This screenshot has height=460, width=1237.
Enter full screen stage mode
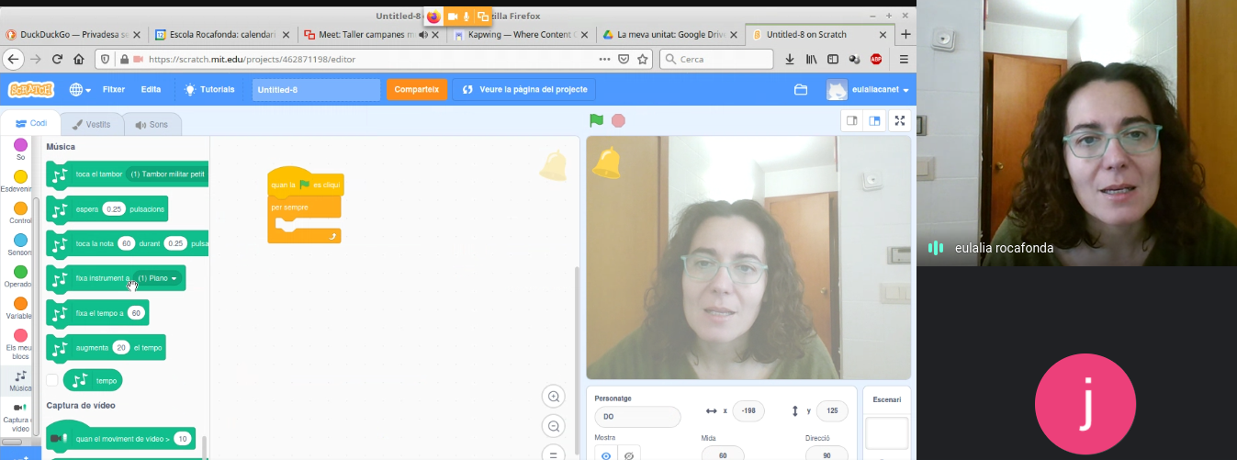(900, 120)
